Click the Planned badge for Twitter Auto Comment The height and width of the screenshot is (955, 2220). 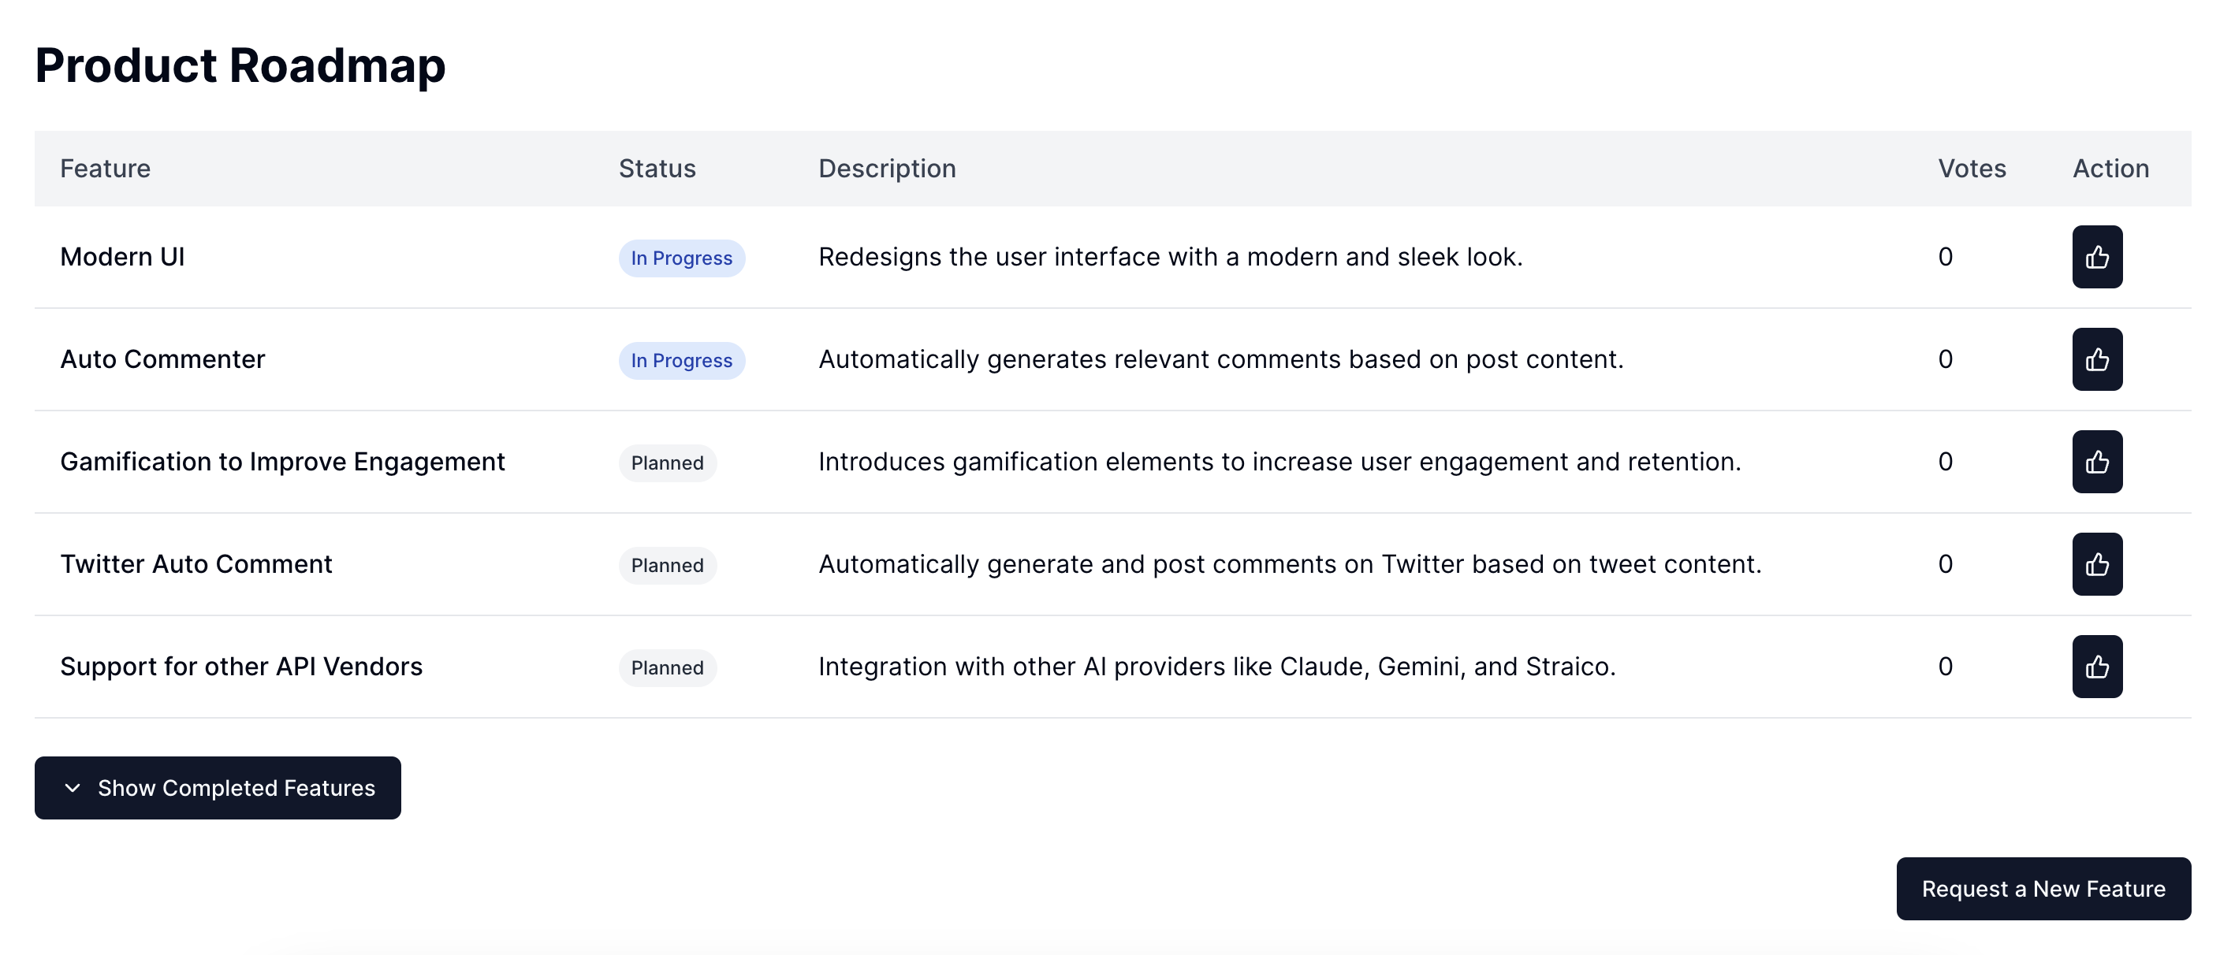click(667, 565)
